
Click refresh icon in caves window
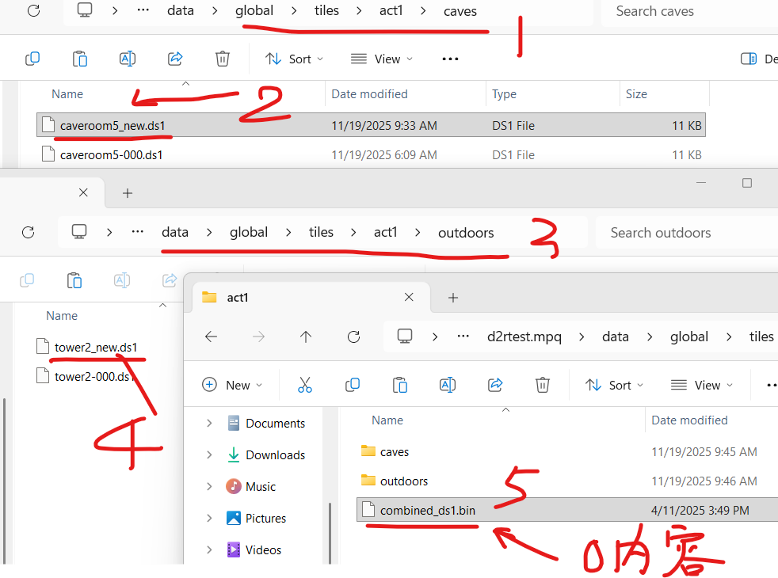click(x=34, y=11)
